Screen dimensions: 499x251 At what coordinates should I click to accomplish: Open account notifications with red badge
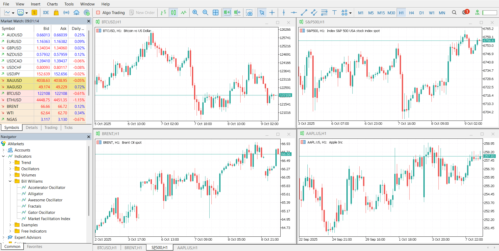pos(465,12)
